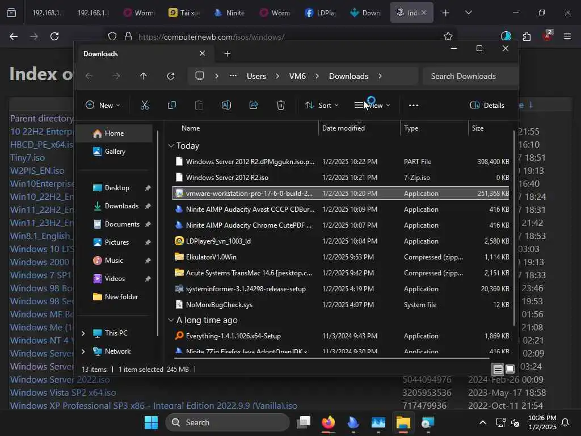The image size is (581, 436).
Task: Open the Windows Start button
Action: [151, 422]
